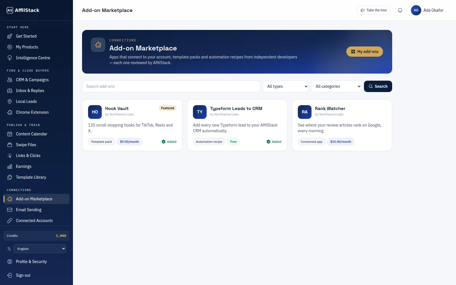Click the Profile & Security user icon

point(10,262)
